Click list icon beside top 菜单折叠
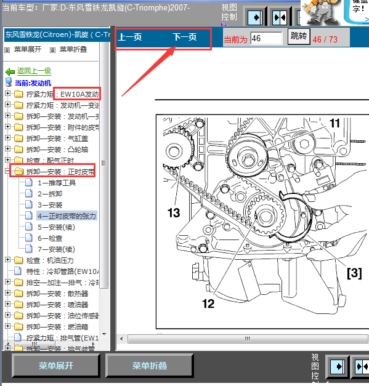Viewport: 369px width, 386px height. click(52, 50)
